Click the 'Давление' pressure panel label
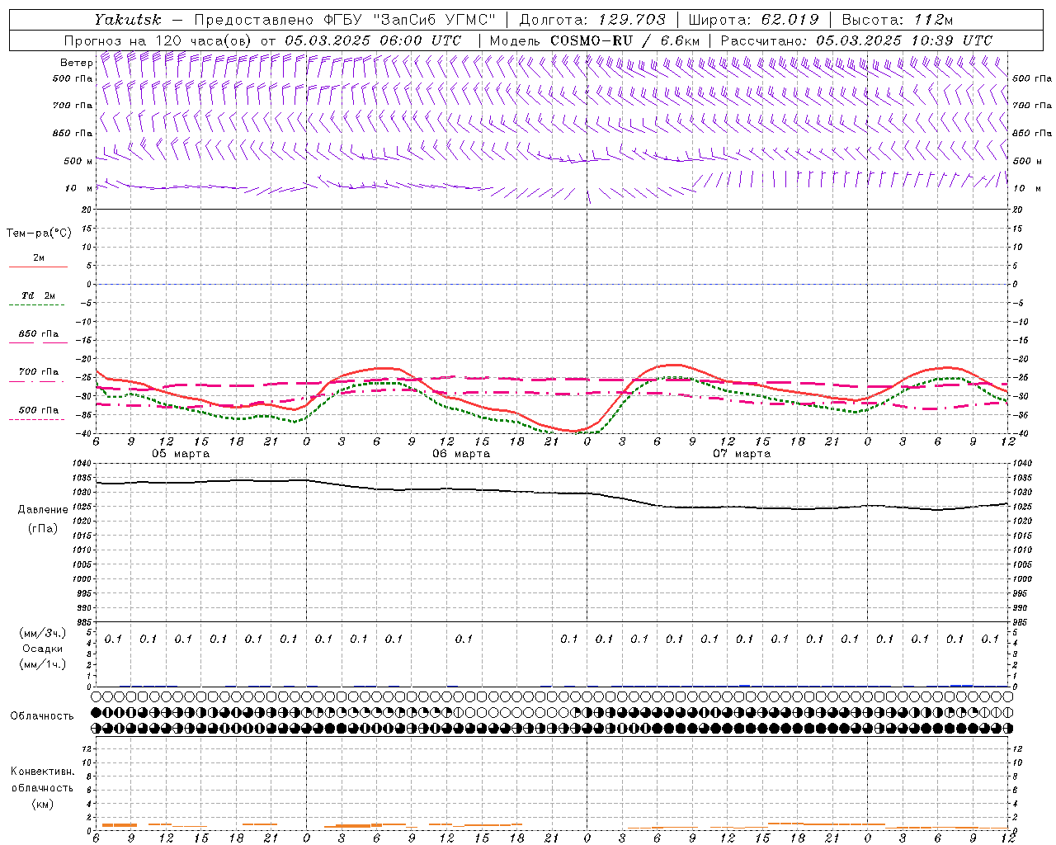The height and width of the screenshot is (845, 1056). click(x=43, y=510)
